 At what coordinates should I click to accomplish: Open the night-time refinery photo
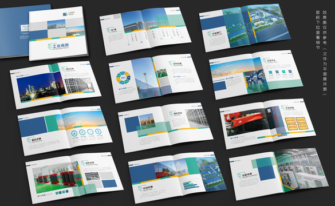click(x=41, y=87)
